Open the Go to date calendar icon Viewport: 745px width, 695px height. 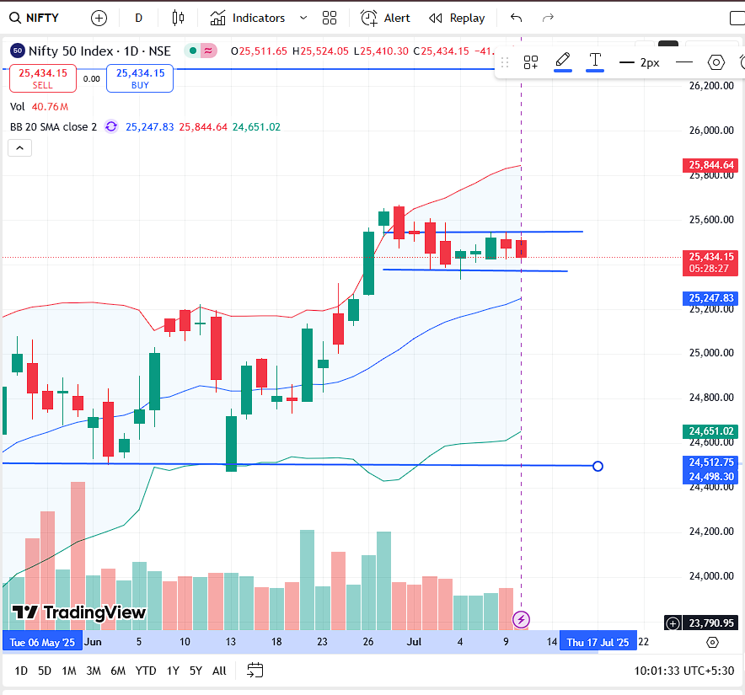[255, 671]
